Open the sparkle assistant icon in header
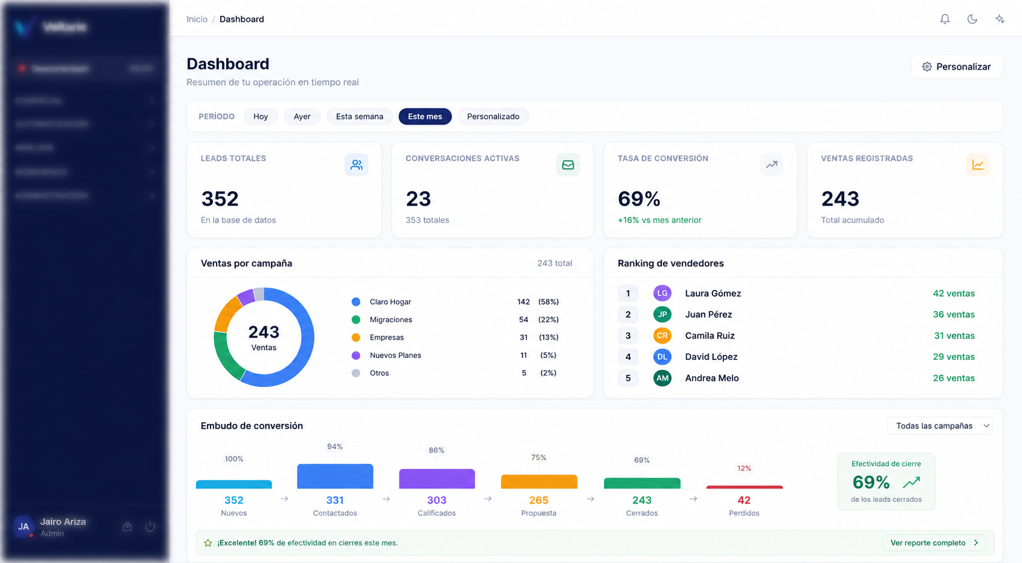Screen dimensions: 1022x563 (1000, 19)
